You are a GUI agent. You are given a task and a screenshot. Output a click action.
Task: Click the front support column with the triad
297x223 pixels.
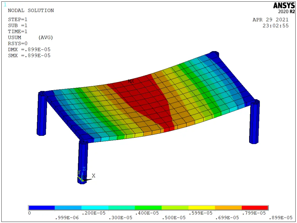[82, 162]
